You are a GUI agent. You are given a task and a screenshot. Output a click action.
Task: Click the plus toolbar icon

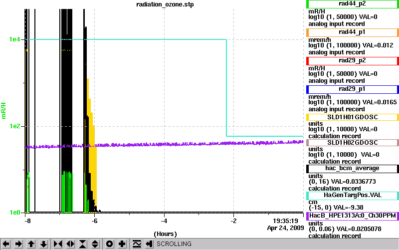(x=122, y=244)
